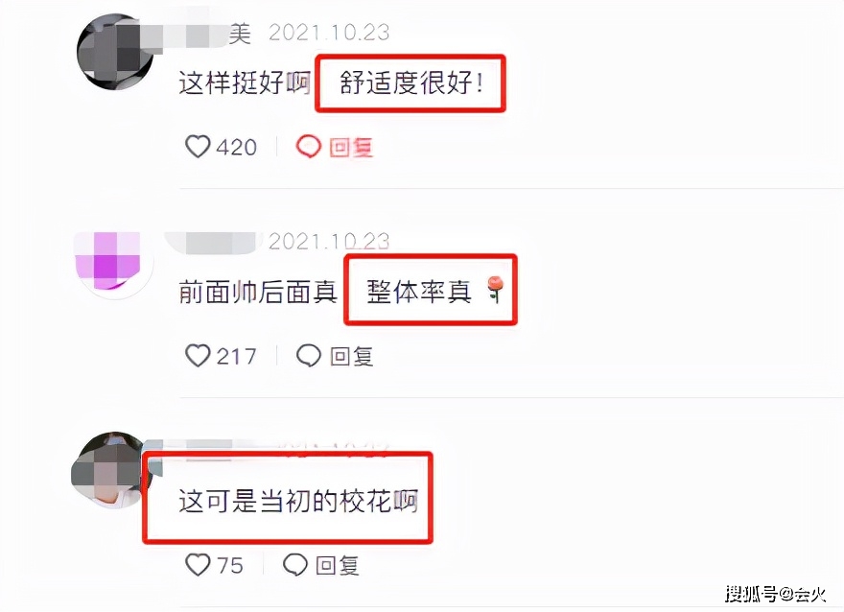This screenshot has height=612, width=844.
Task: Like the comment with 75 likes
Action: tap(198, 565)
